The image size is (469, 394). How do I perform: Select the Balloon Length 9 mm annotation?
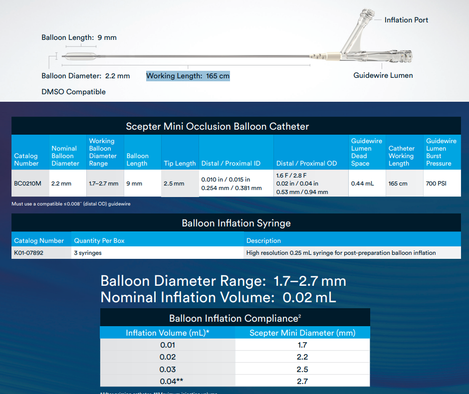[79, 37]
